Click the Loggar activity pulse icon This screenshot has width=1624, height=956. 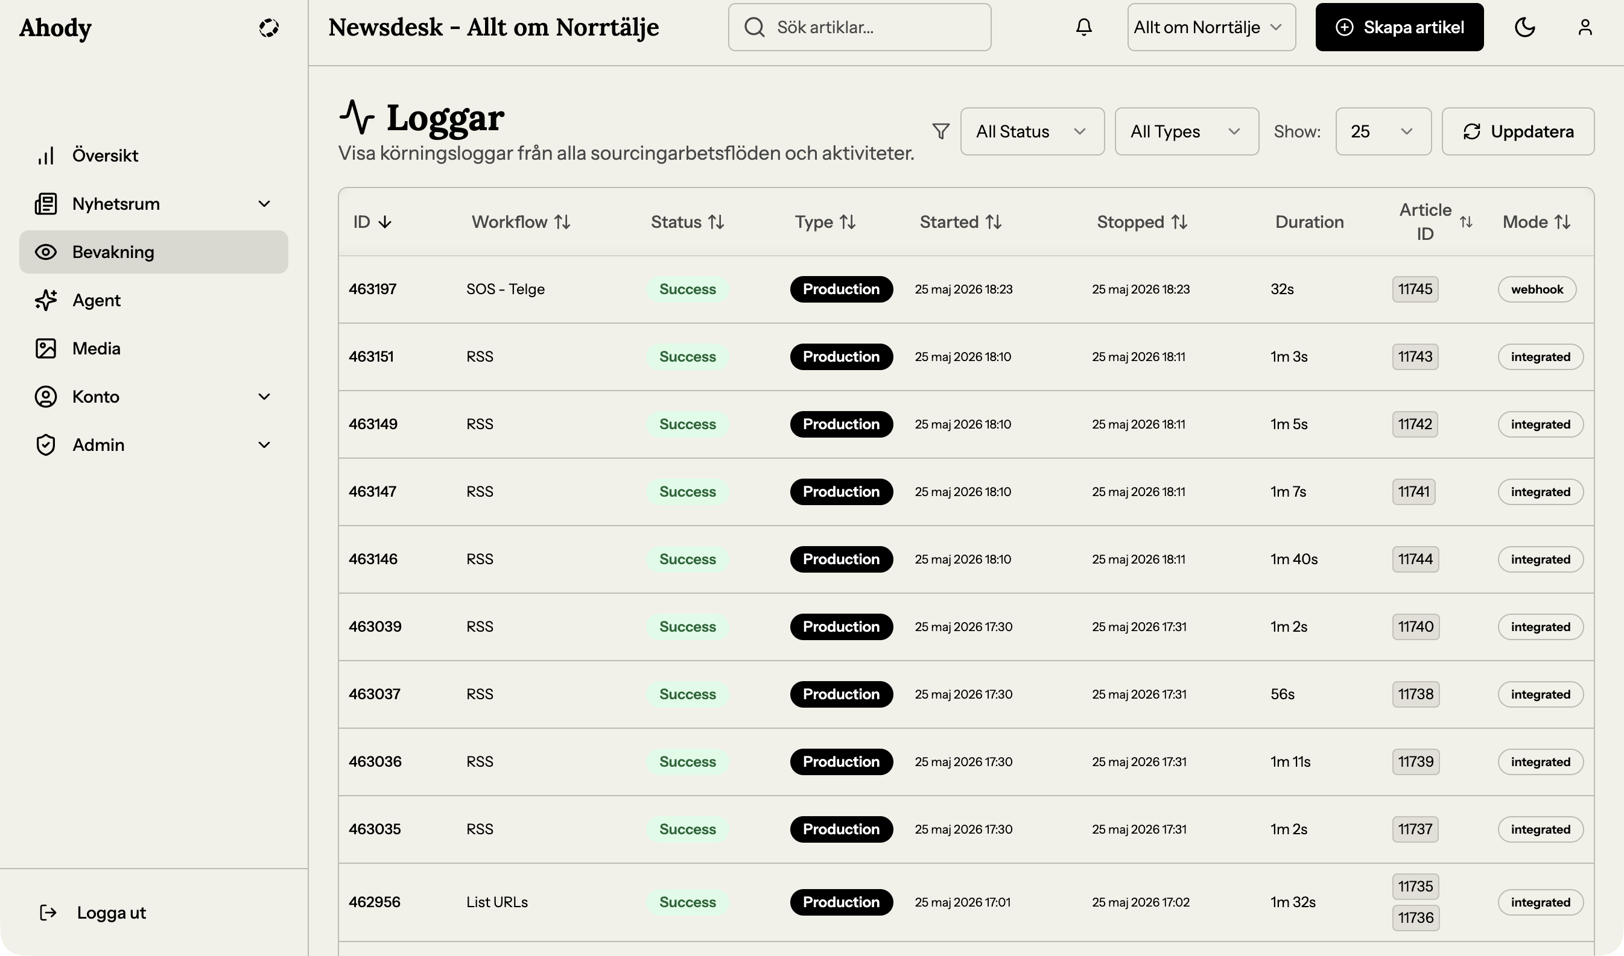357,116
